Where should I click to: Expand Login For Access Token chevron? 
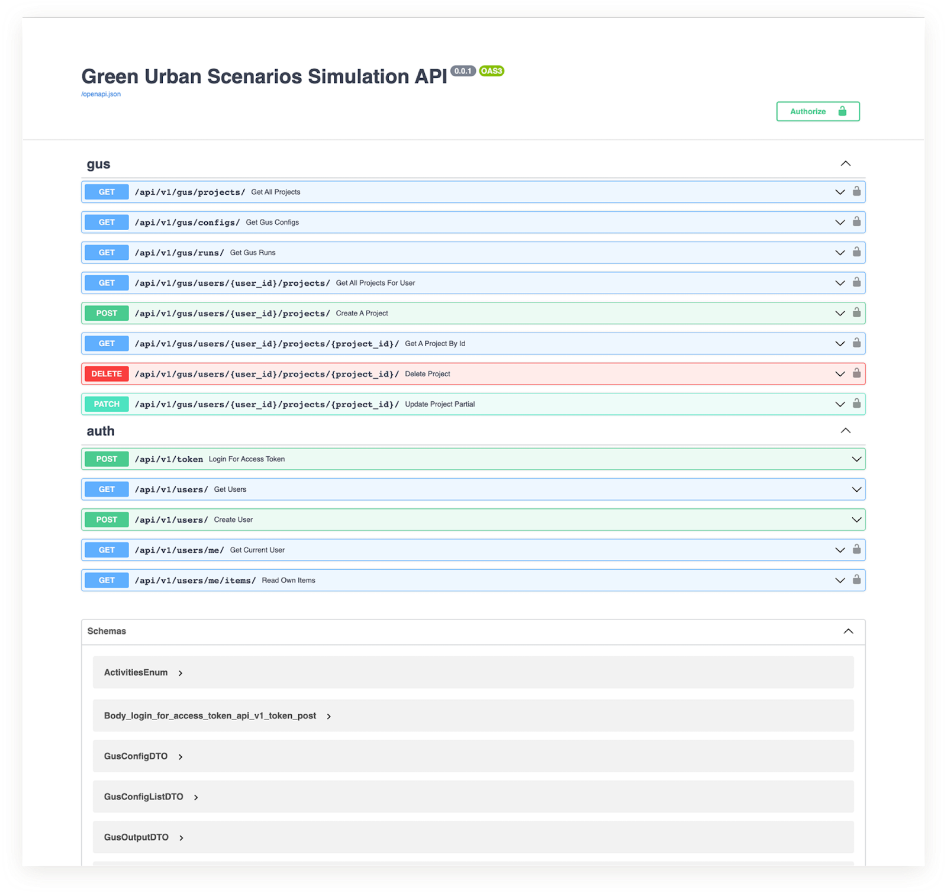point(856,459)
